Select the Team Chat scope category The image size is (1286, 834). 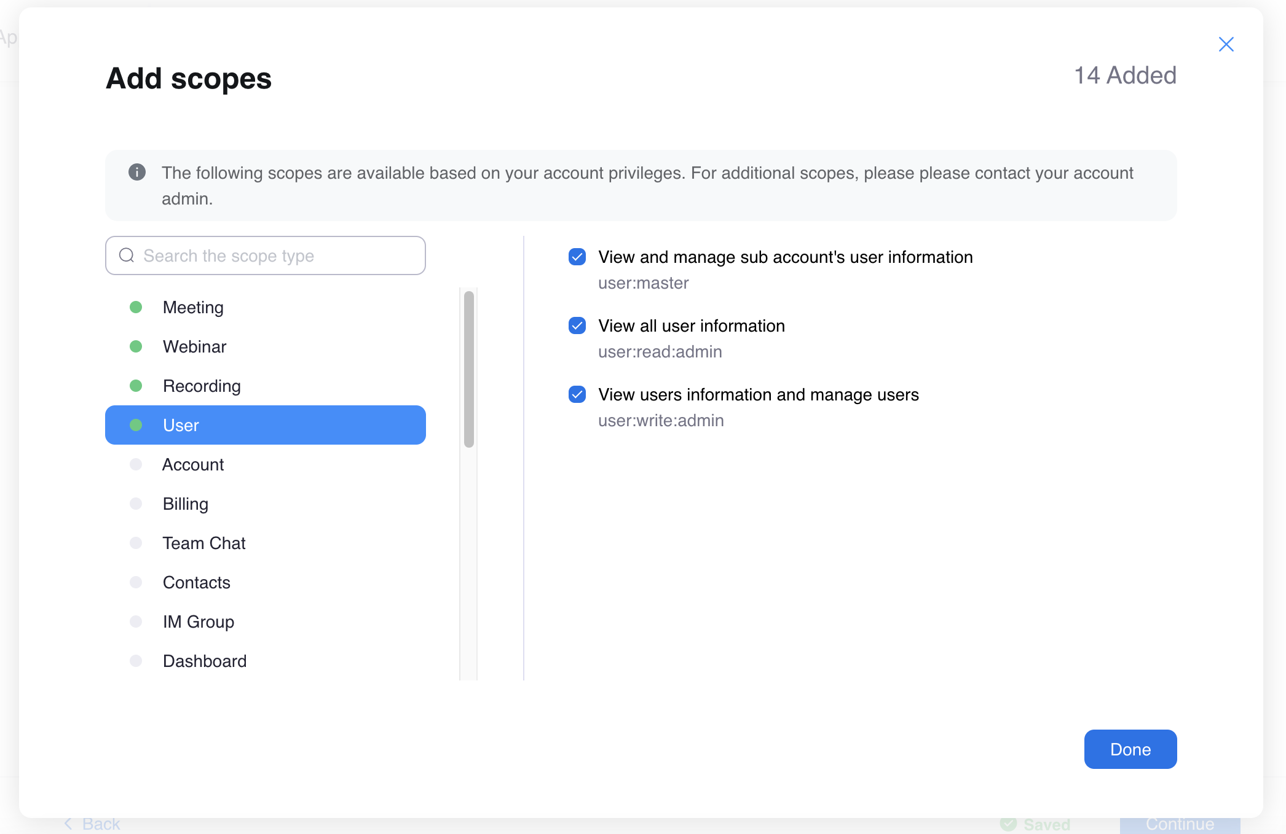pos(266,543)
